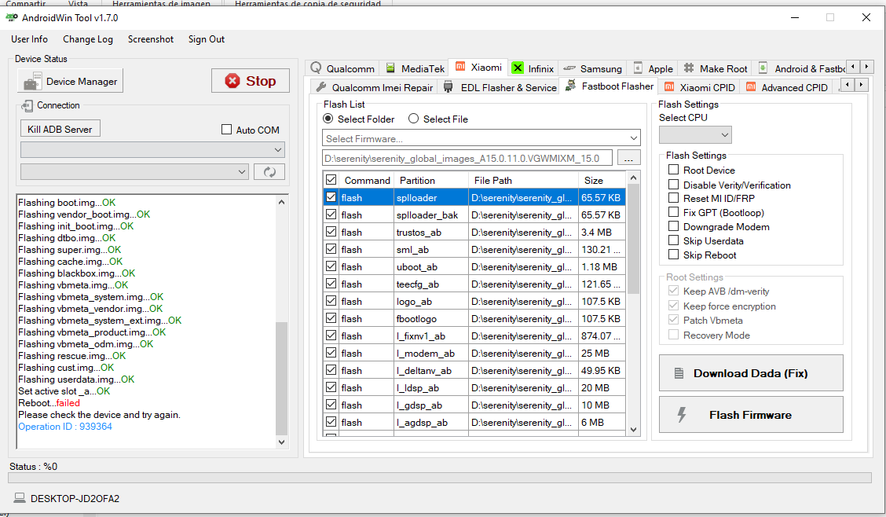886x517 pixels.
Task: Click the wrench icon of Qualcomm Imei Repair
Action: click(x=321, y=87)
